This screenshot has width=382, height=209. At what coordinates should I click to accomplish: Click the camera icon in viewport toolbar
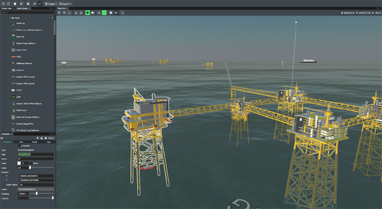pos(93,13)
